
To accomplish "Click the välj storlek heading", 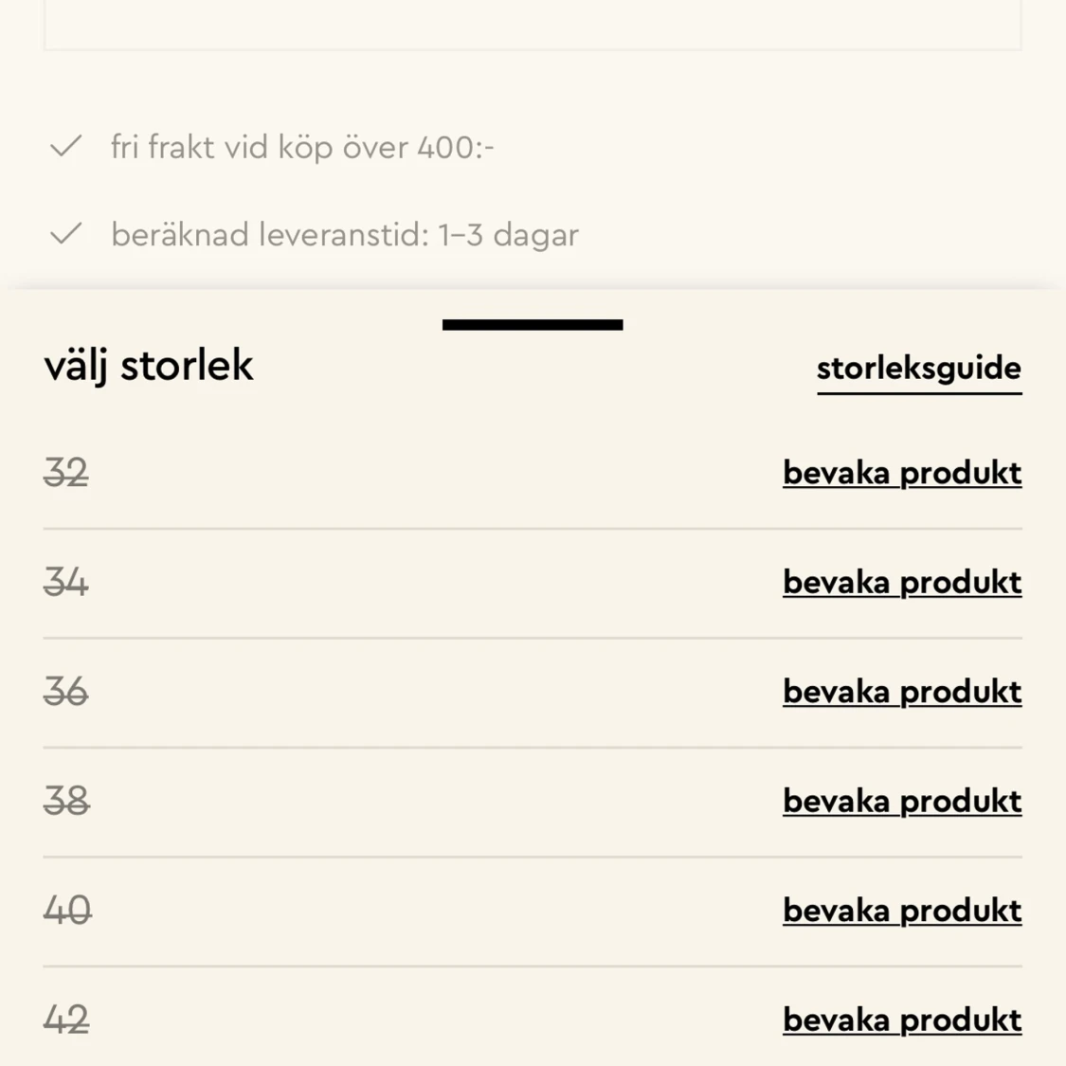I will 149,366.
